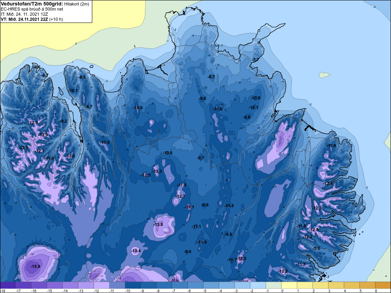This screenshot has height=293, width=391.
Task: Click the -11.6 temperature reading
Action: point(49,158)
